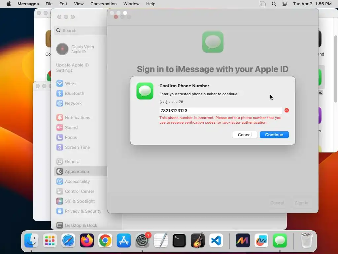338x254 pixels.
Task: Click the green Messages icon in the dialog
Action: pos(145,91)
